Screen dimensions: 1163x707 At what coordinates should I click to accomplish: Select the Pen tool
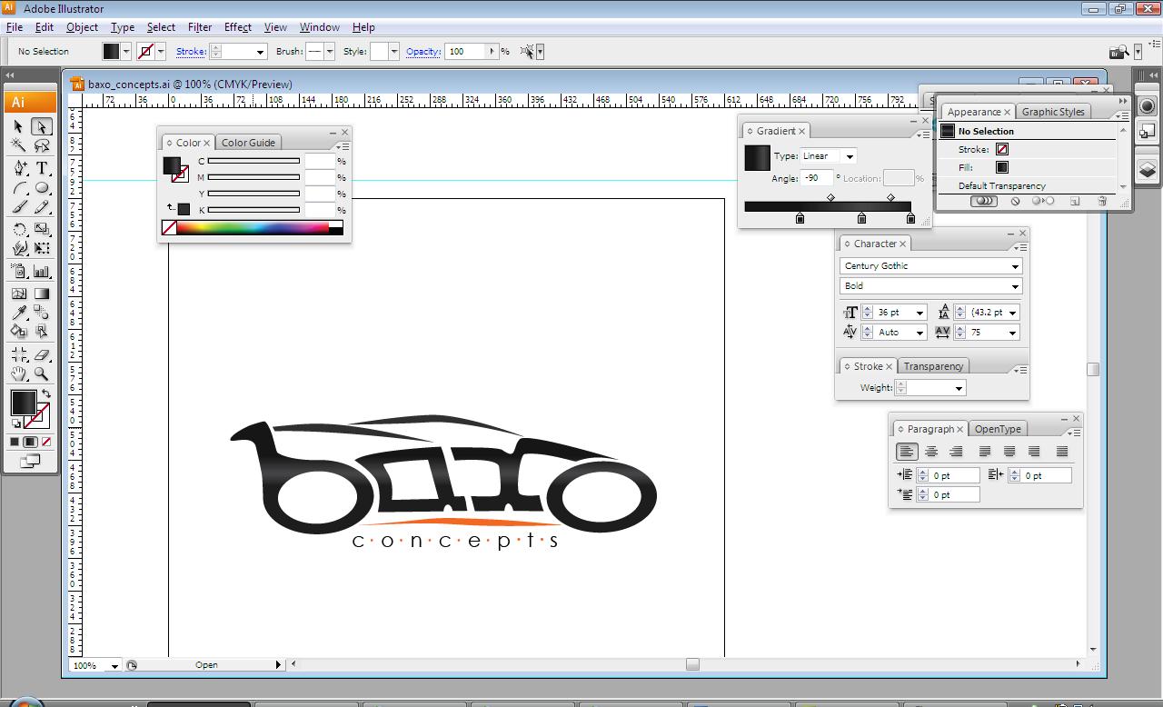[19, 168]
